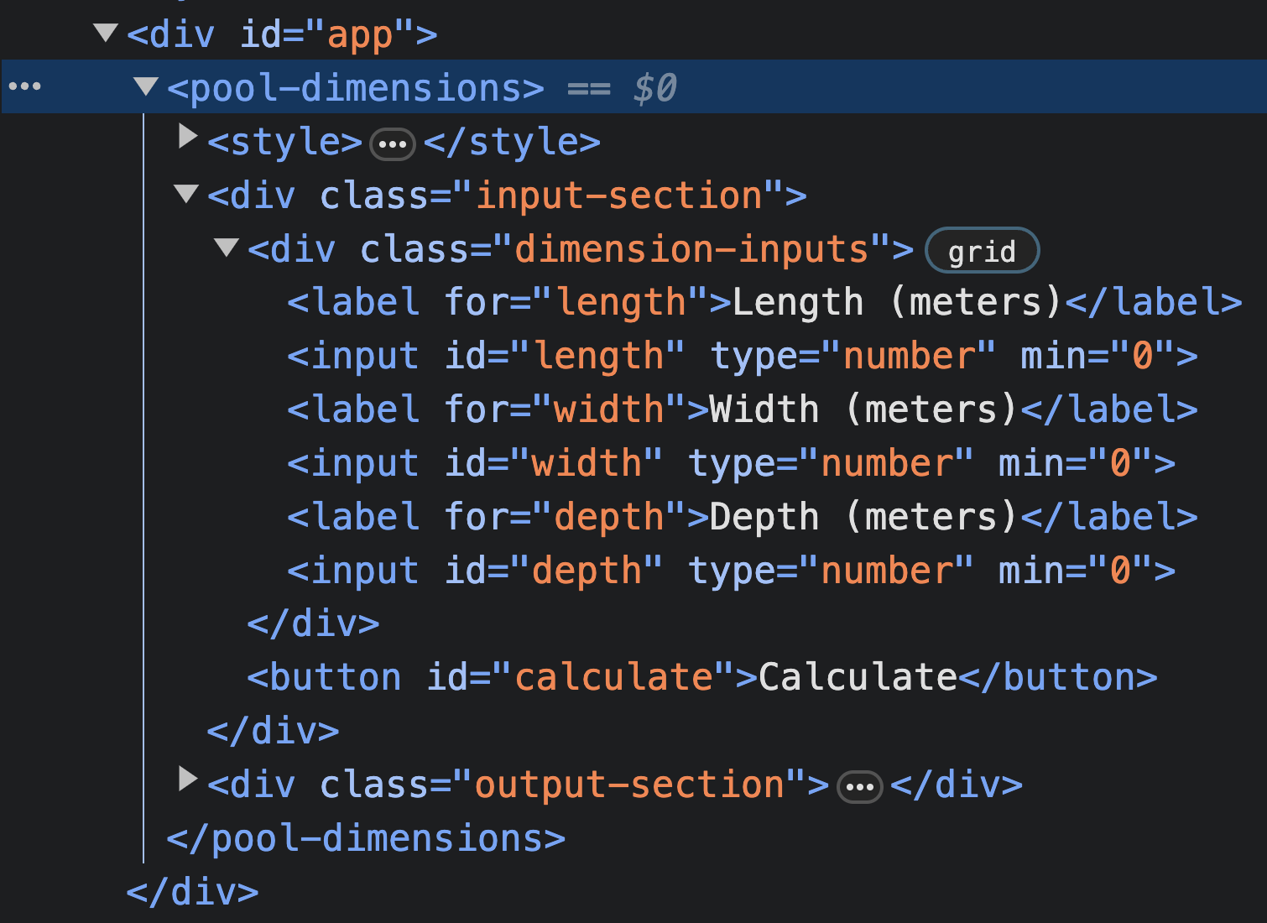This screenshot has height=923, width=1267.
Task: Click the $0 console reference marker
Action: point(654,88)
